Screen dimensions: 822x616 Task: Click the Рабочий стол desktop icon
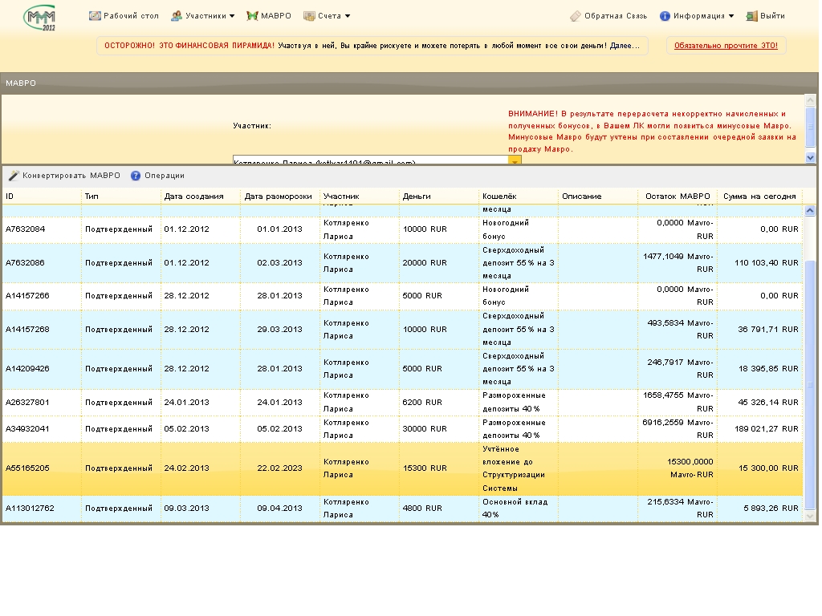point(95,16)
